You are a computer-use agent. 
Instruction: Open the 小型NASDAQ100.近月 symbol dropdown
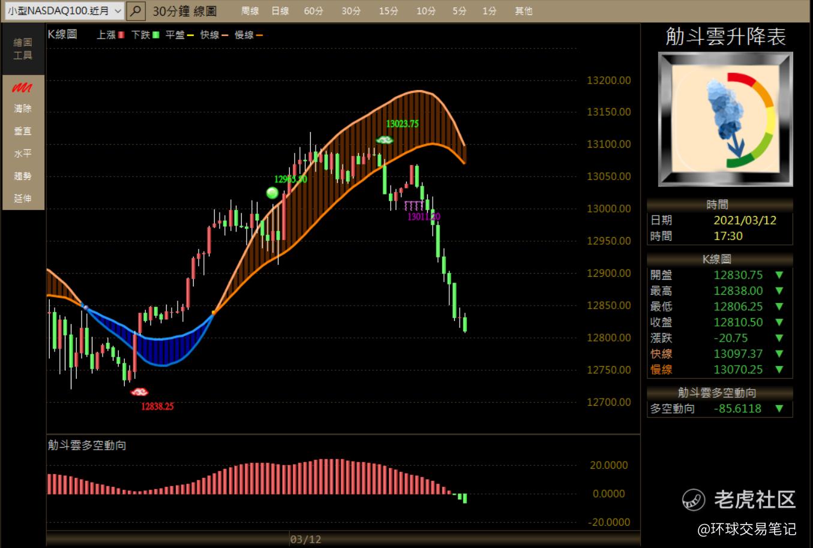(x=65, y=11)
